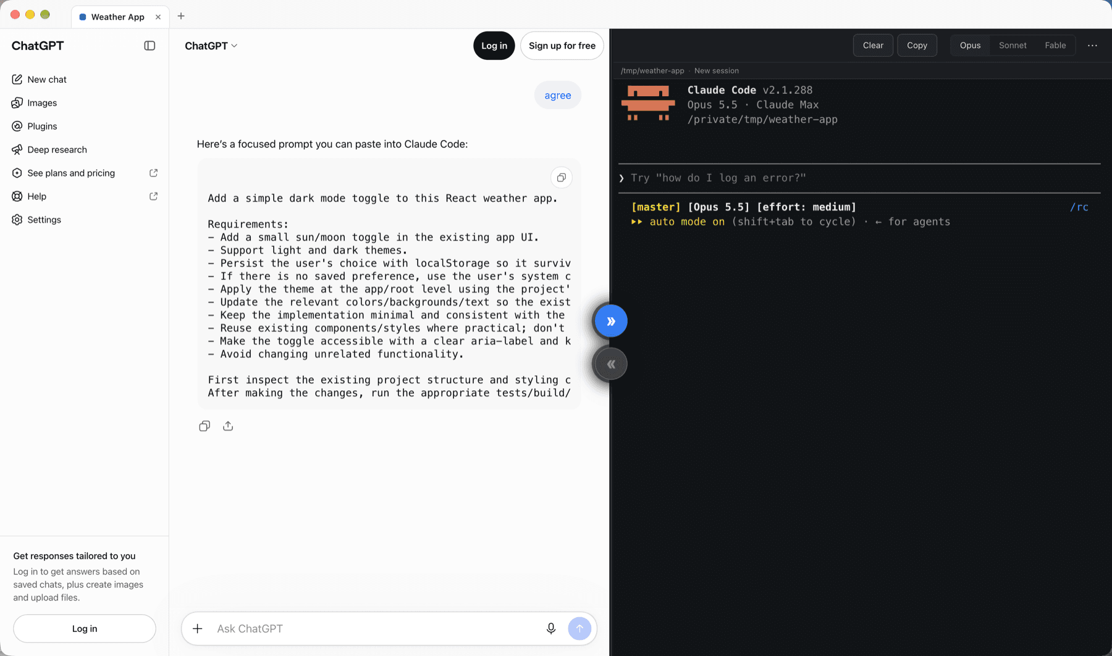Click the '[master]' branch indicator text

[x=655, y=207]
